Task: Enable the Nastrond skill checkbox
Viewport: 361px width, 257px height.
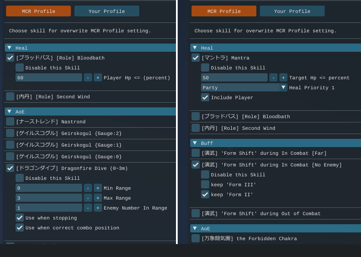Action: coord(10,122)
